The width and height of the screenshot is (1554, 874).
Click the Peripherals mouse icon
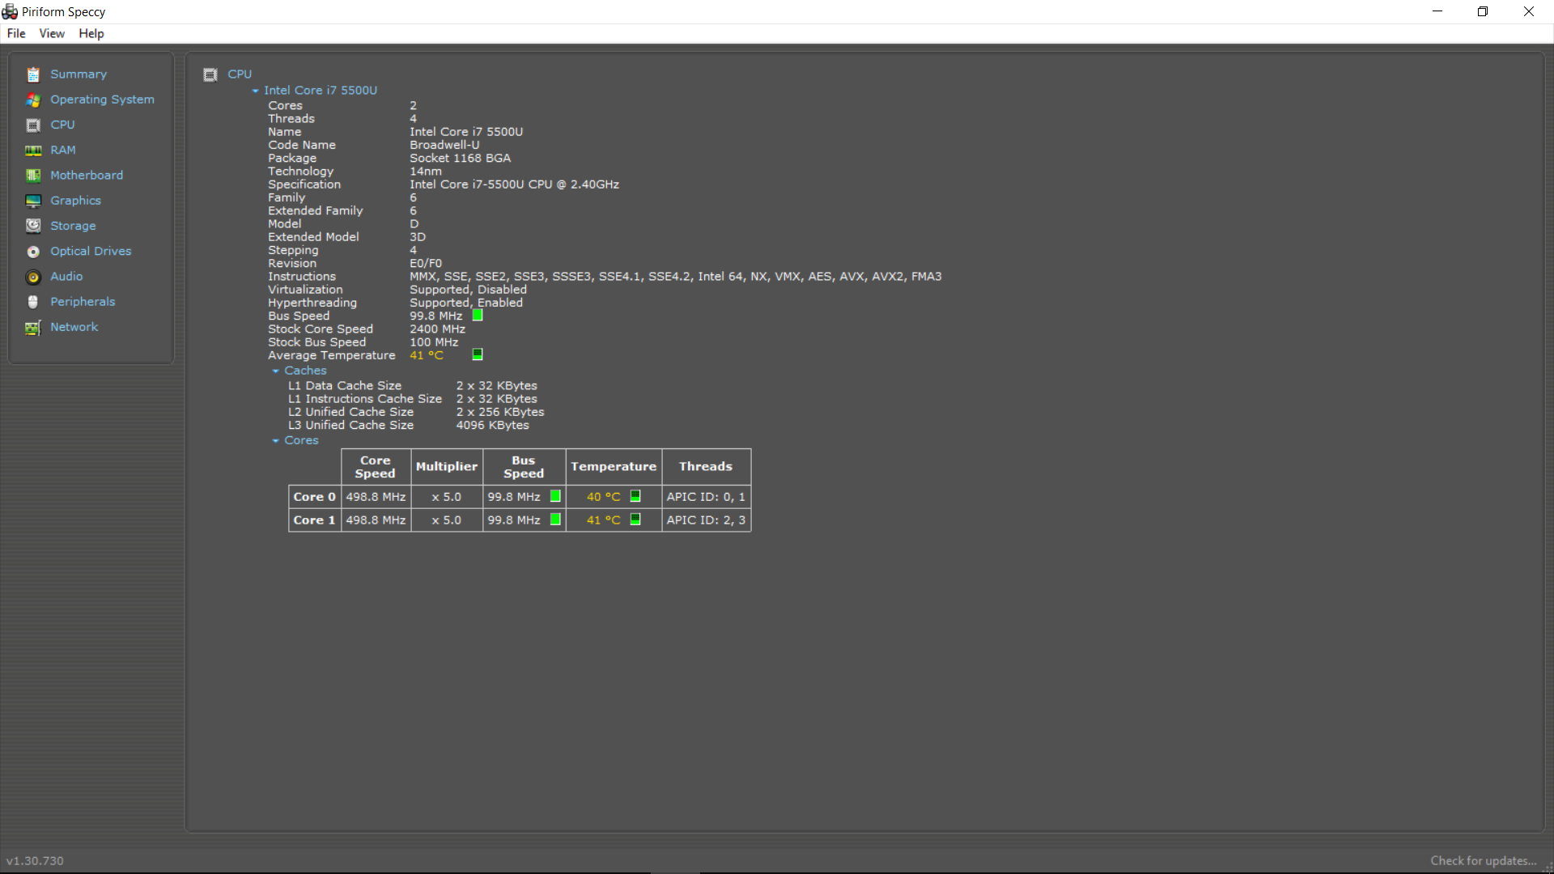pos(33,302)
